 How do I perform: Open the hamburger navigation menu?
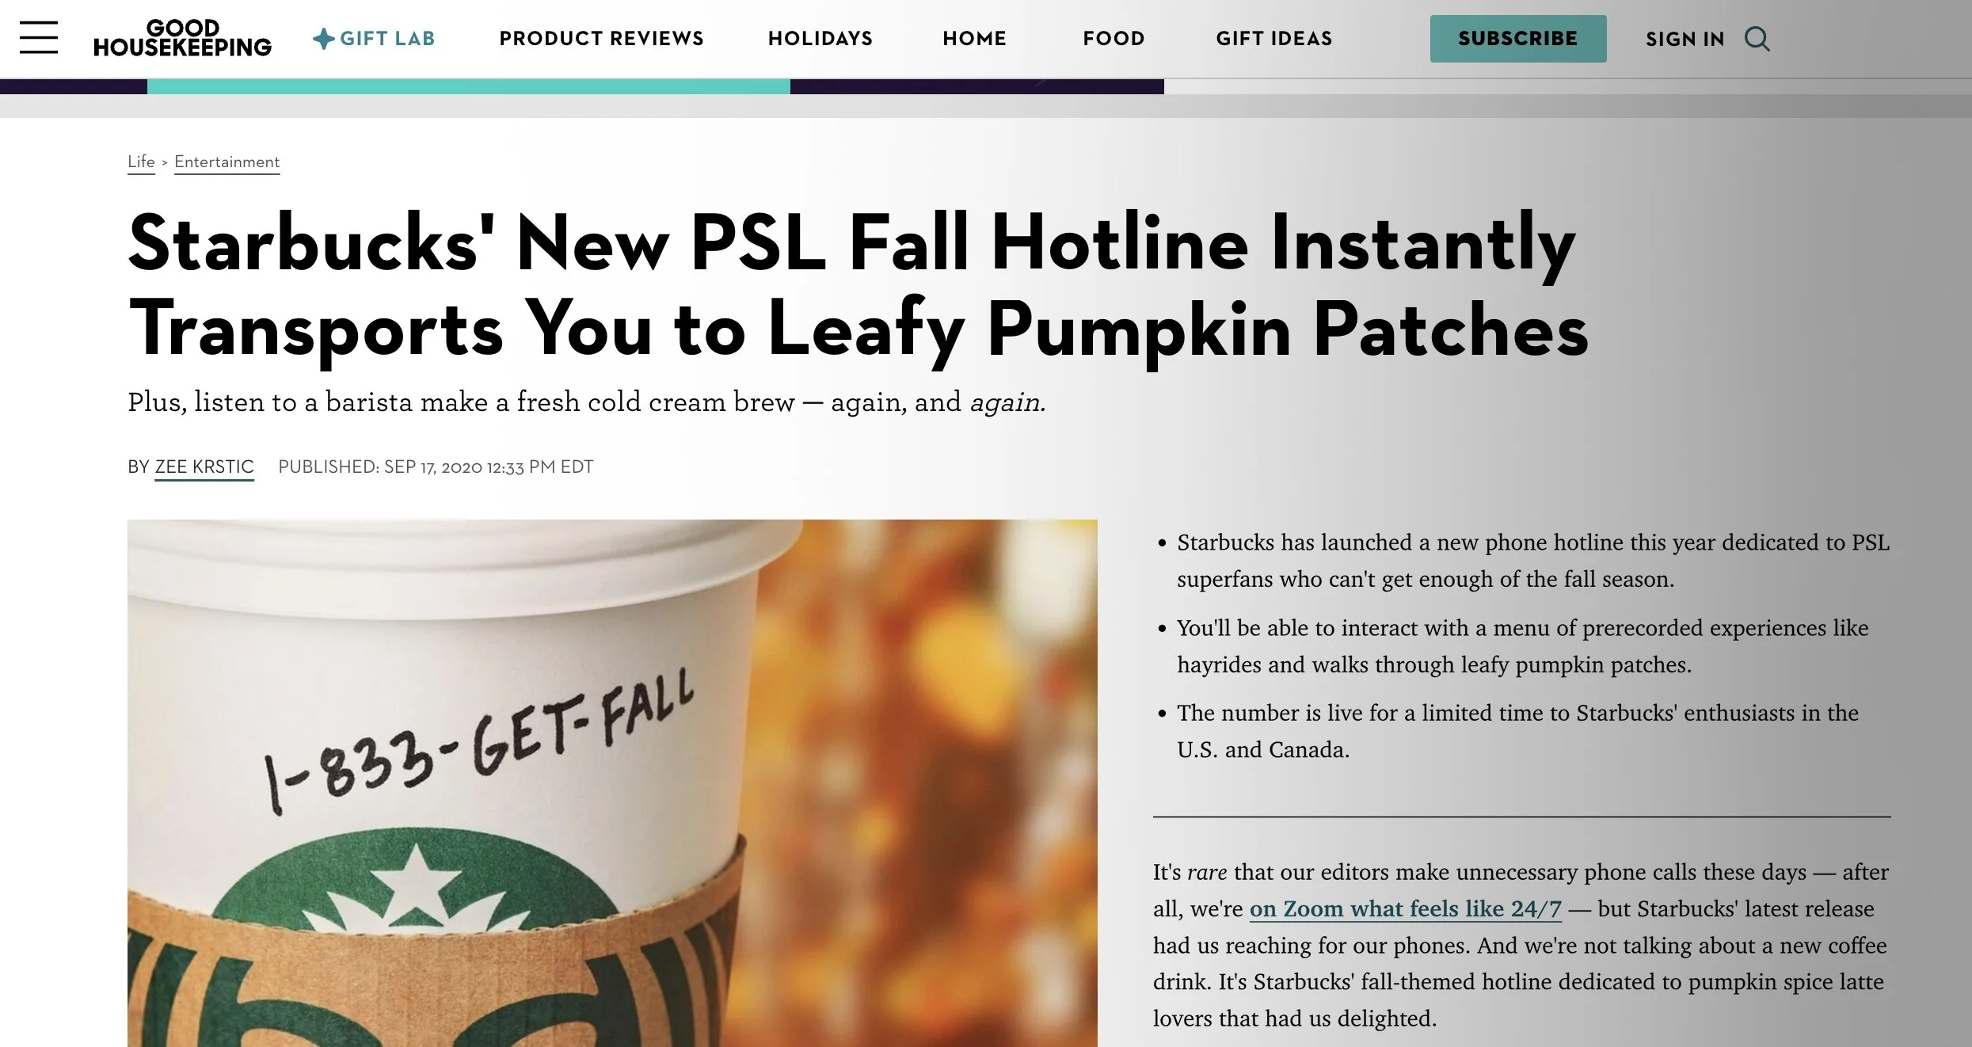[x=39, y=37]
